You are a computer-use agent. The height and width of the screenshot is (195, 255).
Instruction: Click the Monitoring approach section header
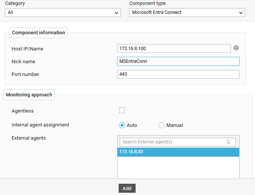click(29, 94)
